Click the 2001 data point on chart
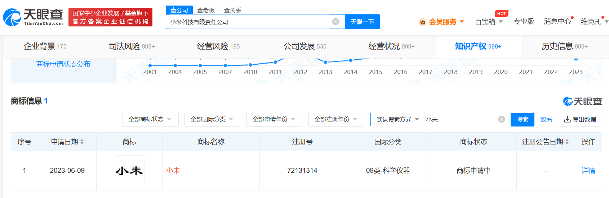Viewport: 609px width, 198px height. 150,65
